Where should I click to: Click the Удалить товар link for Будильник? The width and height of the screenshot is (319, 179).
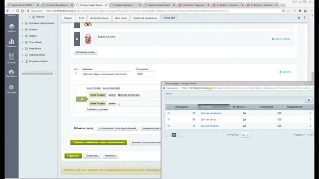(x=281, y=39)
